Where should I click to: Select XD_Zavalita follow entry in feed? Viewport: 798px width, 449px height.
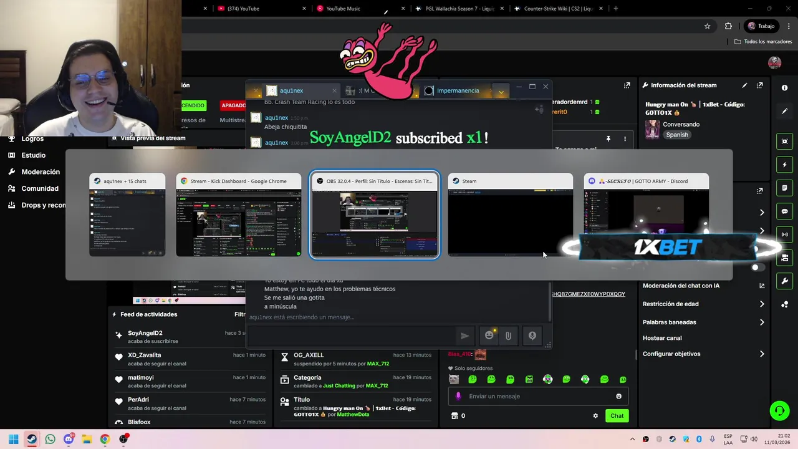click(190, 359)
